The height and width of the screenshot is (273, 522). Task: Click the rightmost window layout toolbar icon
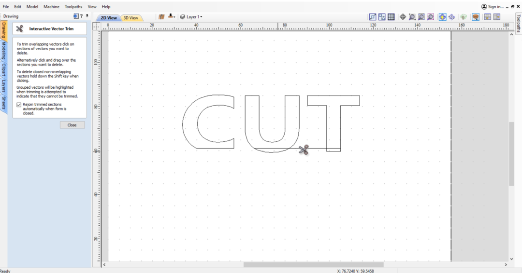(x=496, y=17)
